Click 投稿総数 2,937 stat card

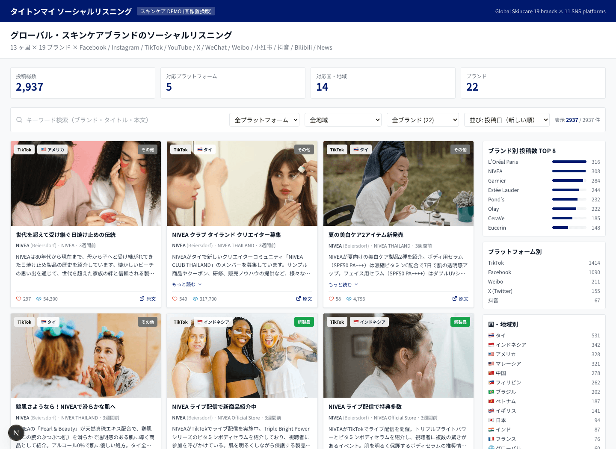point(83,83)
